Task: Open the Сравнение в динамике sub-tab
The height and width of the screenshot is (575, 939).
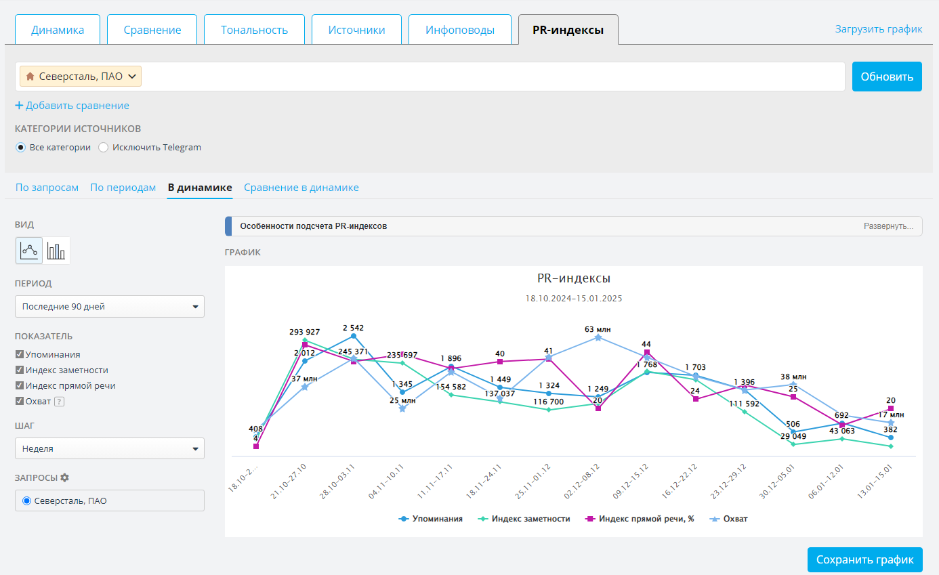Action: point(301,188)
